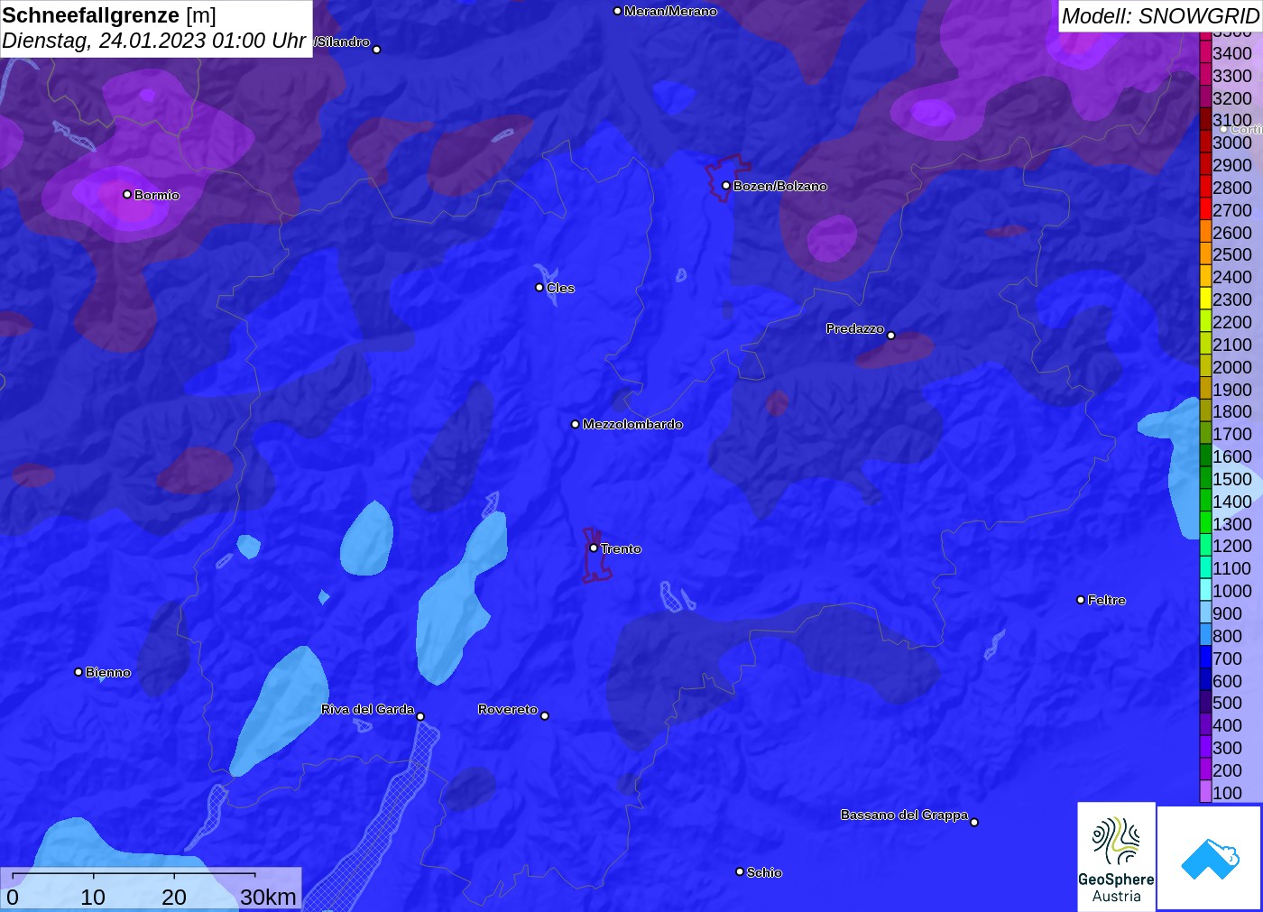
Task: Click the 200 legend value
Action: coord(1227,770)
